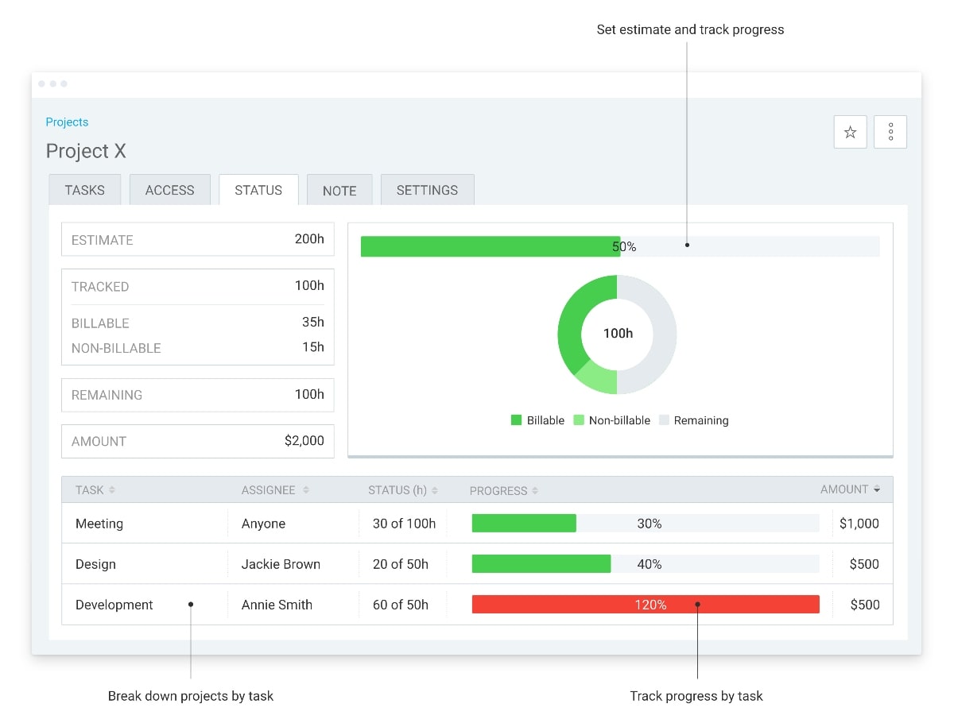
Task: Click the NON-BILLABLE 15h value
Action: point(313,346)
